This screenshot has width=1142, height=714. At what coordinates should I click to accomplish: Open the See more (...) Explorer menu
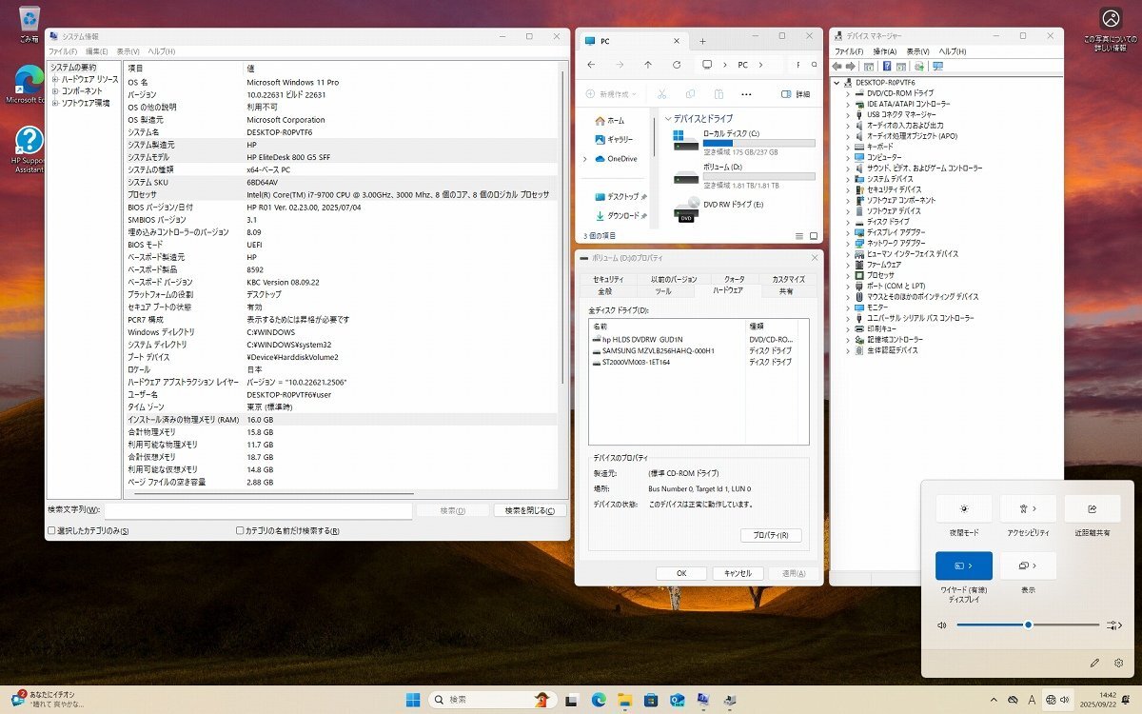point(746,94)
